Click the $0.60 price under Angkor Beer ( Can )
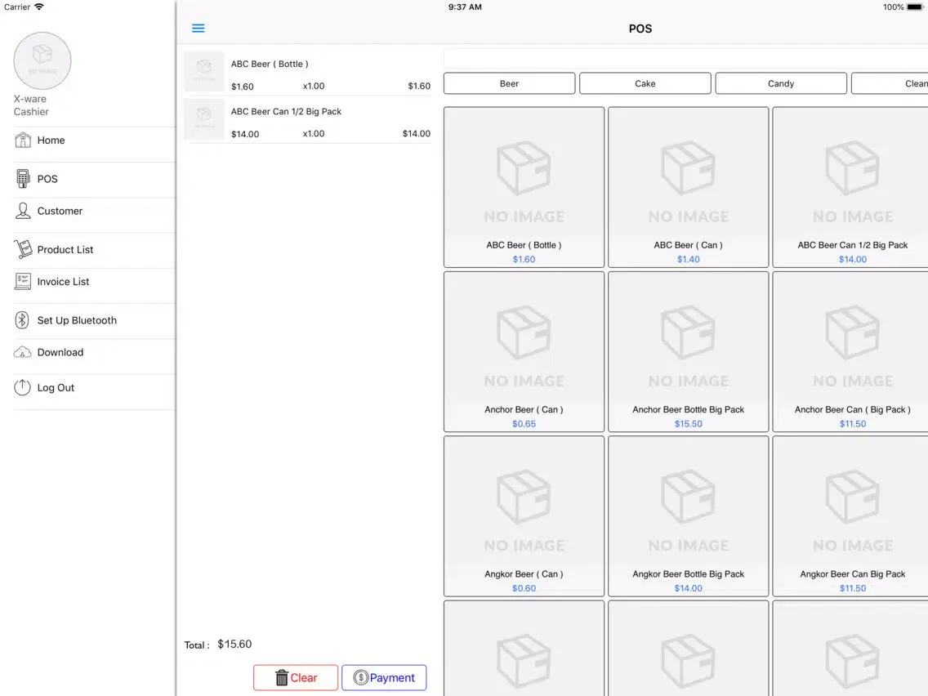Viewport: 928px width, 696px height. coord(524,588)
